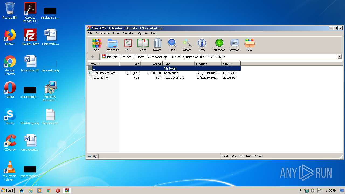Screen dimensions: 345x194
Task: Click the Start button
Action: [7, 190]
